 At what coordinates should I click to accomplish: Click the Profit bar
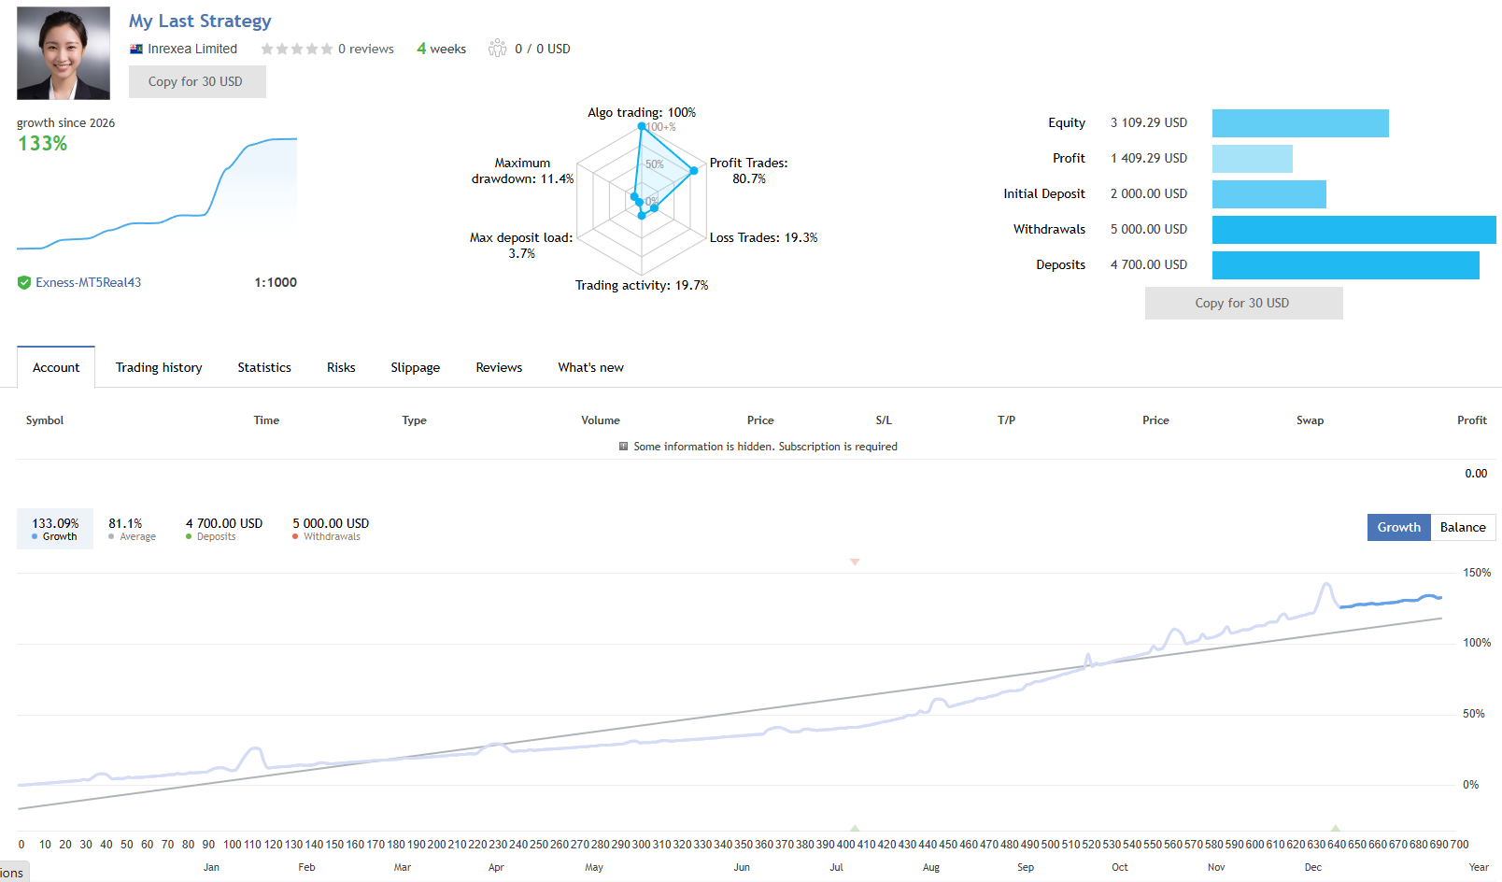(x=1253, y=159)
